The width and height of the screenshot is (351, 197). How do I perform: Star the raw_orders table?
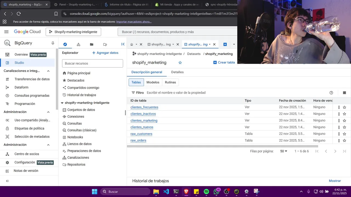pyautogui.click(x=344, y=140)
